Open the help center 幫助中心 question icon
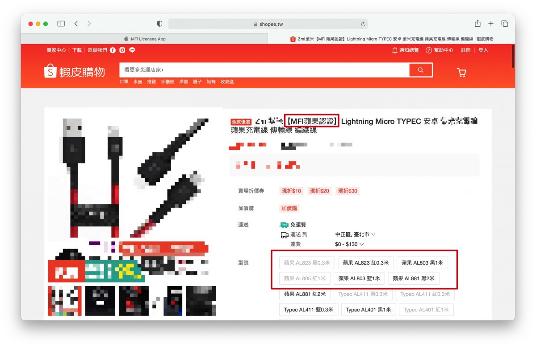This screenshot has height=348, width=536. (440, 50)
